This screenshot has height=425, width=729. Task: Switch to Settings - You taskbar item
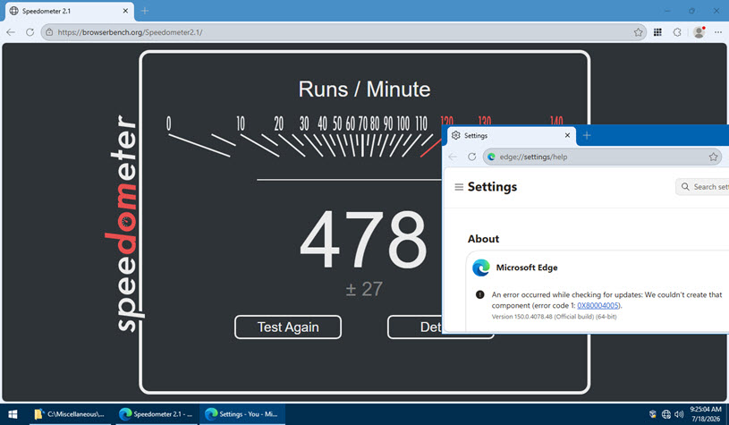pyautogui.click(x=242, y=414)
